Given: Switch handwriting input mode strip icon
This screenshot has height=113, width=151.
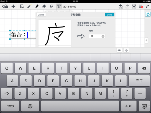Looking at the screenshot, I should [x=119, y=50].
